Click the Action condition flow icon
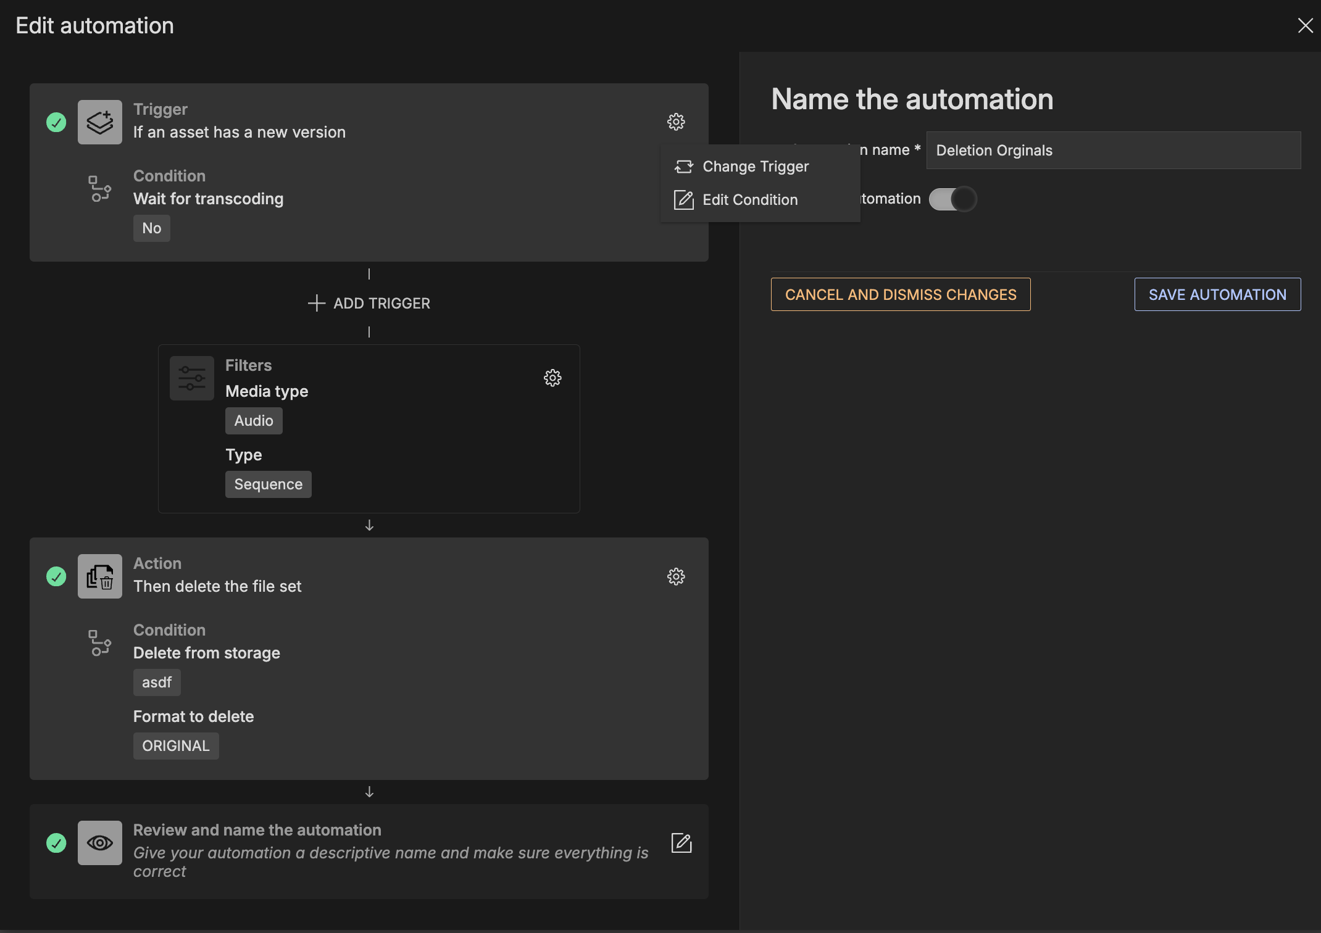This screenshot has width=1321, height=933. click(99, 643)
